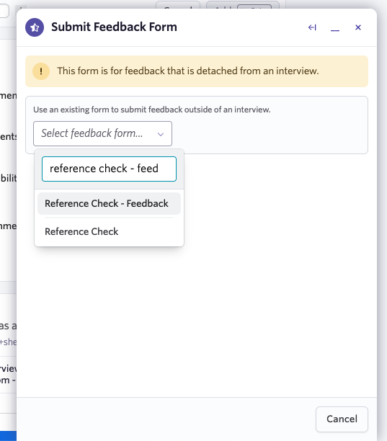The width and height of the screenshot is (387, 441).
Task: Click the chevron on the feedback form selector
Action: (161, 134)
